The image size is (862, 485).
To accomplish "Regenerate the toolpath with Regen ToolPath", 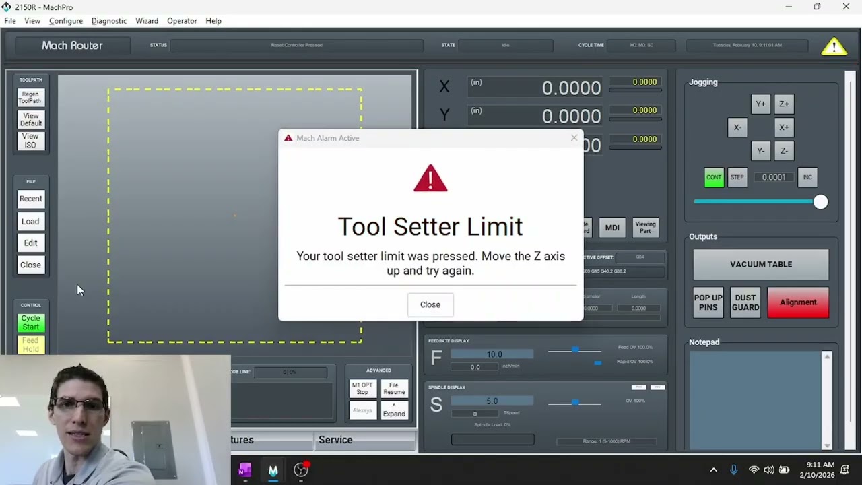I will (30, 98).
